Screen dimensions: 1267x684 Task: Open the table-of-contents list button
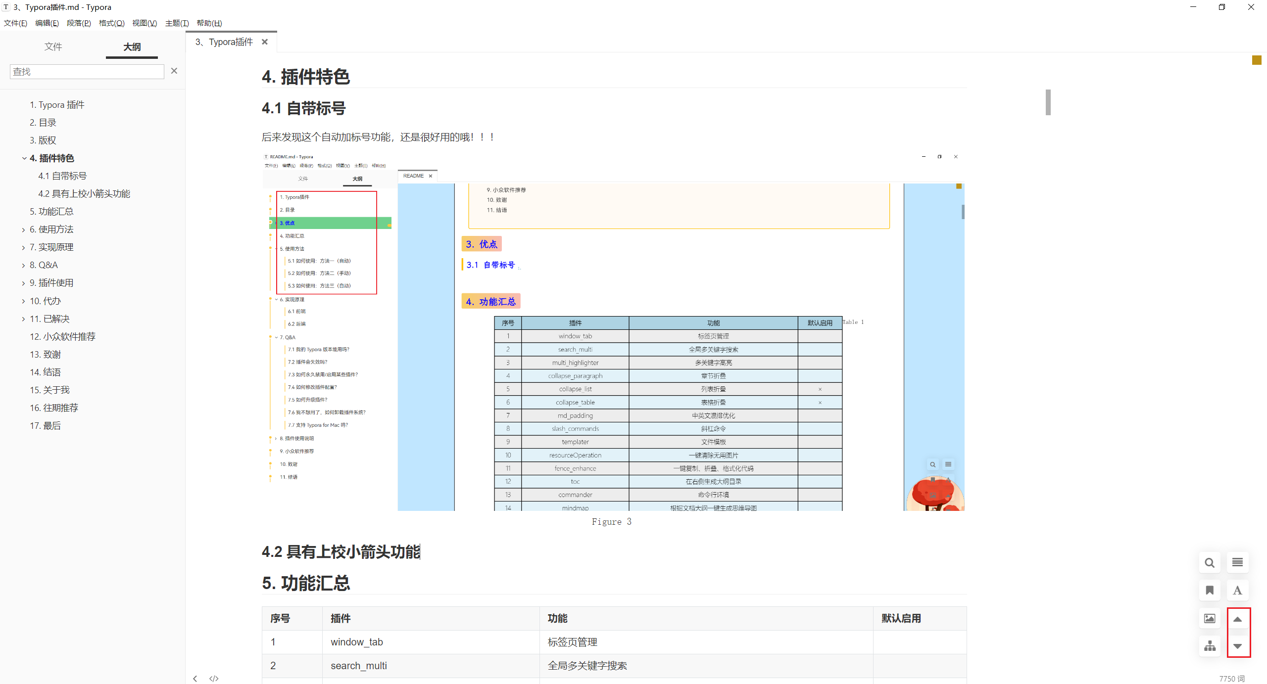click(x=1237, y=562)
